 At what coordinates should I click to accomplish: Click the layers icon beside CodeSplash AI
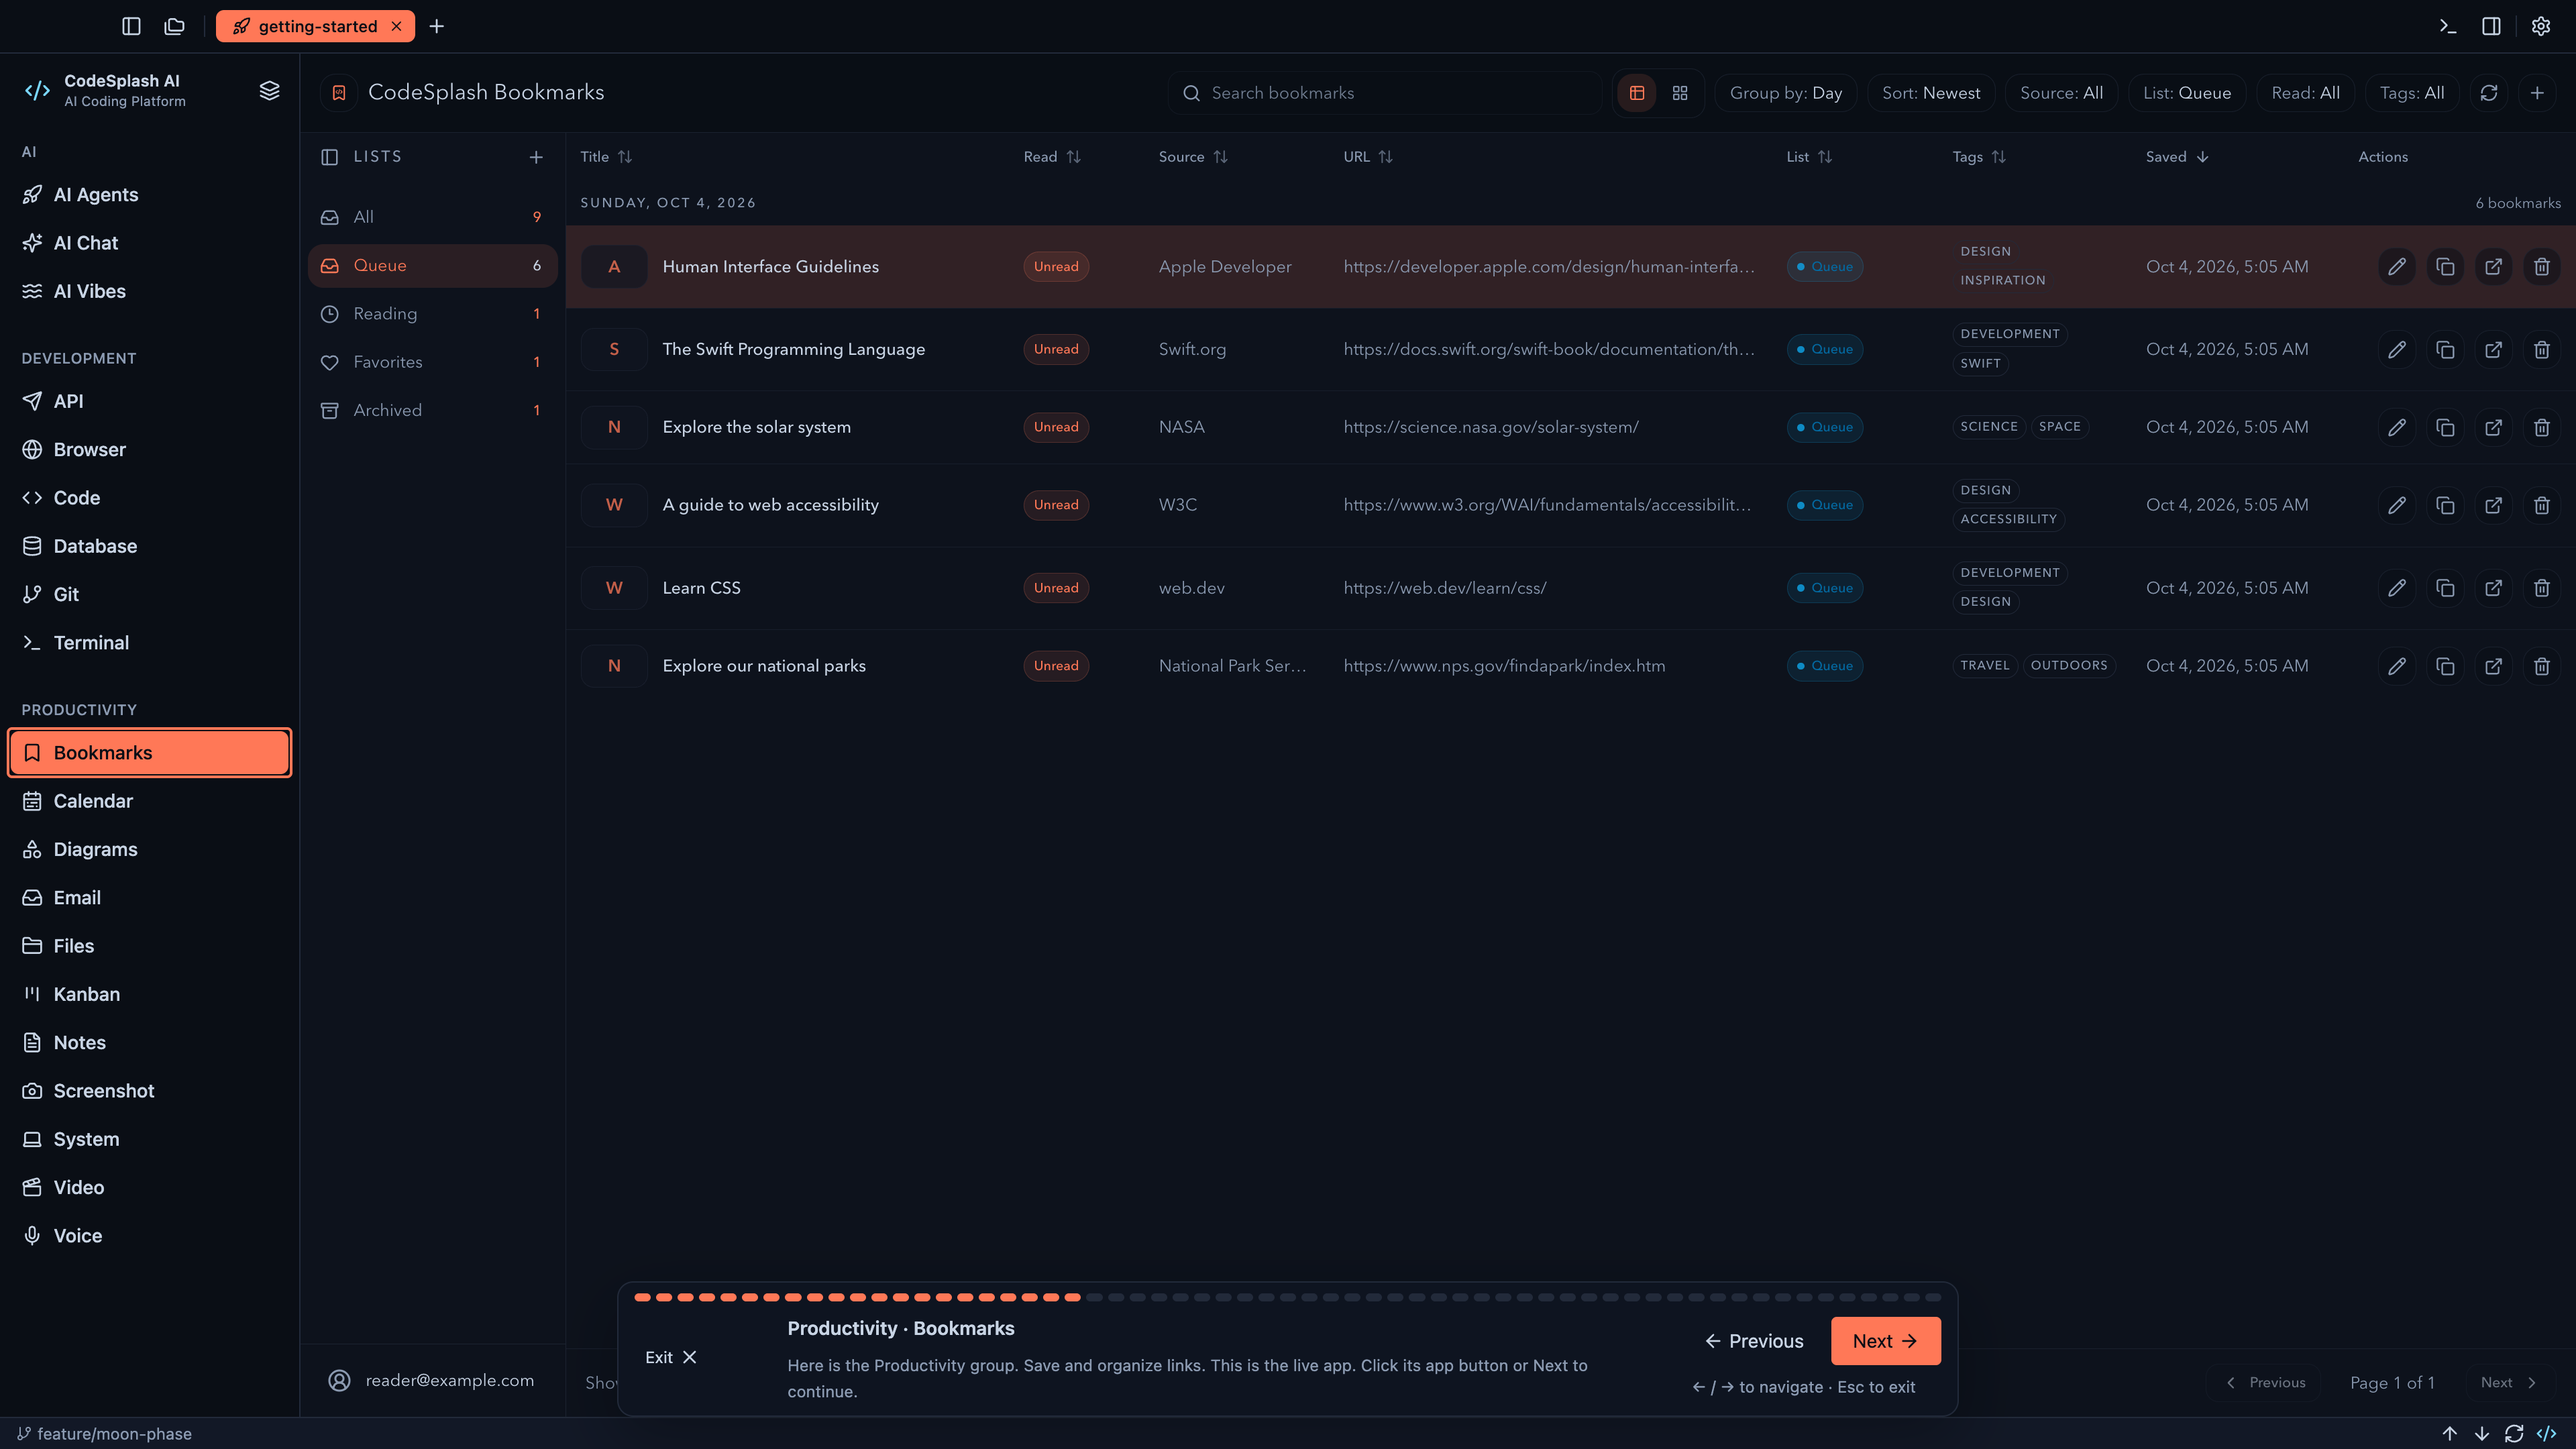pyautogui.click(x=269, y=91)
